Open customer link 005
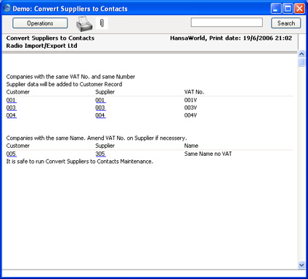308x279 pixels. click(x=11, y=154)
